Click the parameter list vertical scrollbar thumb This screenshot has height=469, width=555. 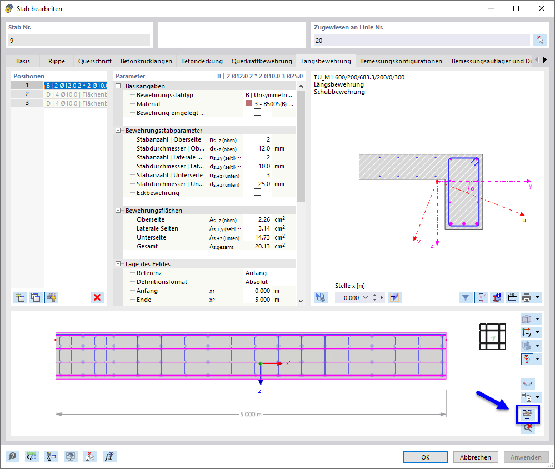coord(301,146)
